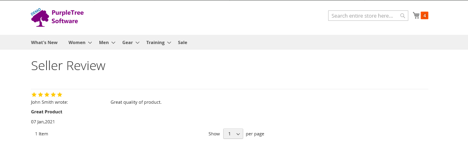Expand the Men menu chevron
Image resolution: width=468 pixels, height=149 pixels.
pos(113,43)
